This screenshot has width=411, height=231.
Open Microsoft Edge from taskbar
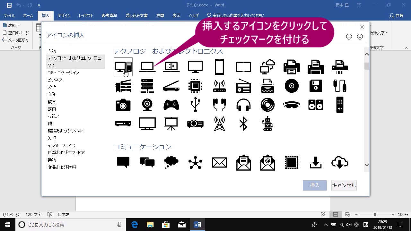click(x=135, y=225)
